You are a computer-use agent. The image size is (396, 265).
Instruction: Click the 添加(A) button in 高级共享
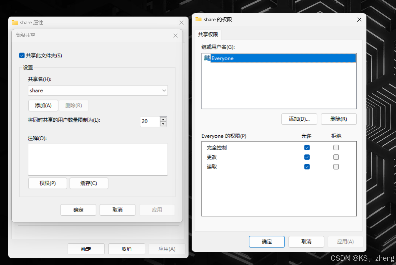43,105
